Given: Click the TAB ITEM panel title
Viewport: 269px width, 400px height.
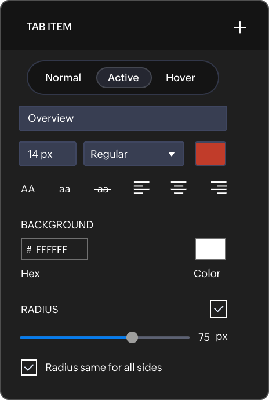Looking at the screenshot, I should (49, 27).
